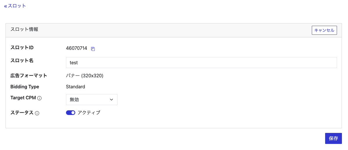Viewport: 348px width, 150px height.
Task: Click the 広告フォーマット field label
Action: point(29,76)
